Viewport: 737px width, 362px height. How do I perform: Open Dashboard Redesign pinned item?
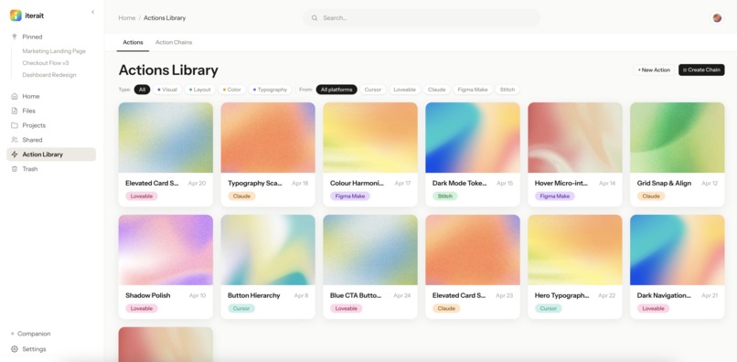49,75
